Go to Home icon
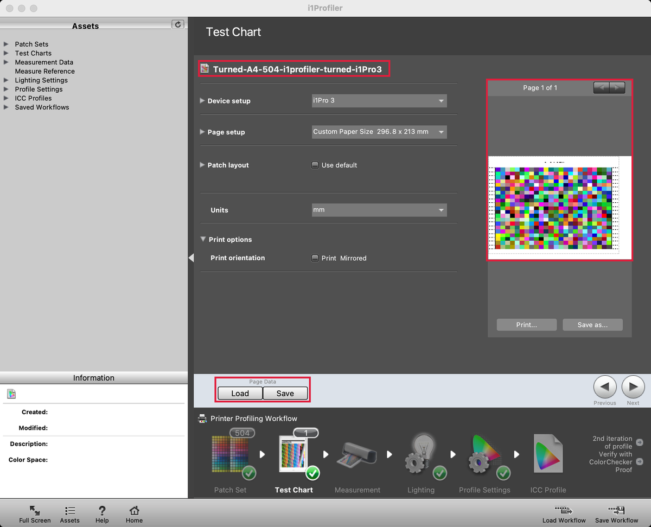The image size is (651, 527). click(134, 511)
